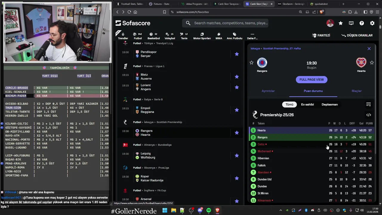Switch to the quickabdest browser tab
382x215 pixels.
pyautogui.click(x=321, y=4)
